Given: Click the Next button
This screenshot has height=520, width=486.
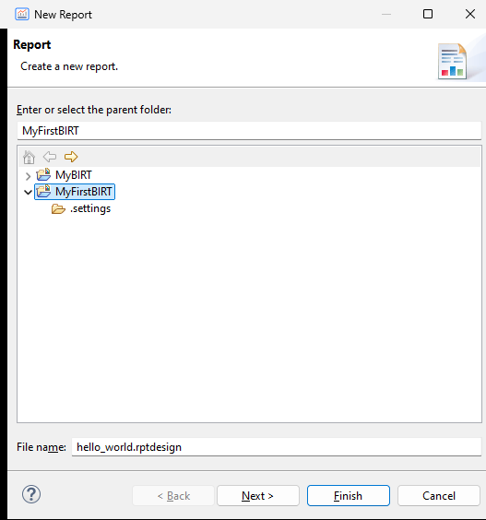Looking at the screenshot, I should tap(258, 496).
